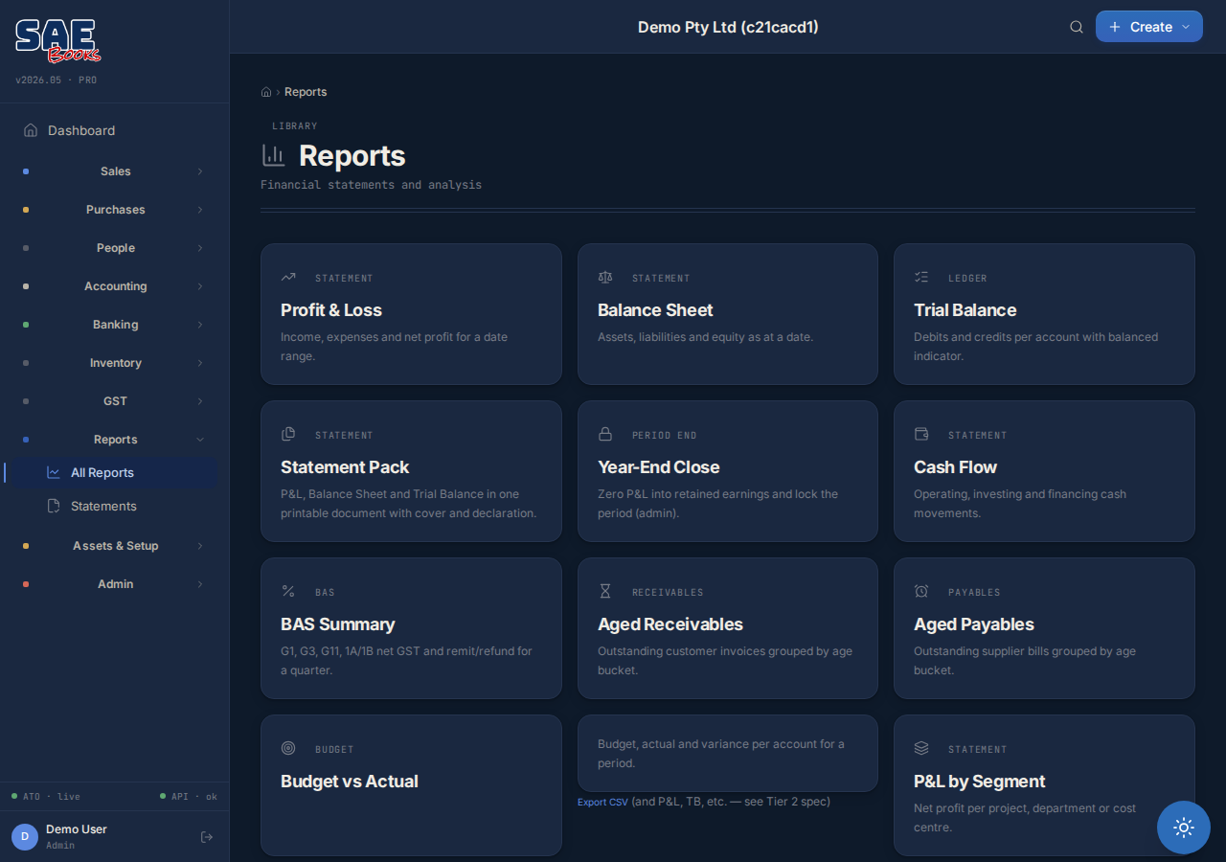This screenshot has height=862, width=1226.
Task: Open the Cash Flow report card
Action: (1044, 471)
